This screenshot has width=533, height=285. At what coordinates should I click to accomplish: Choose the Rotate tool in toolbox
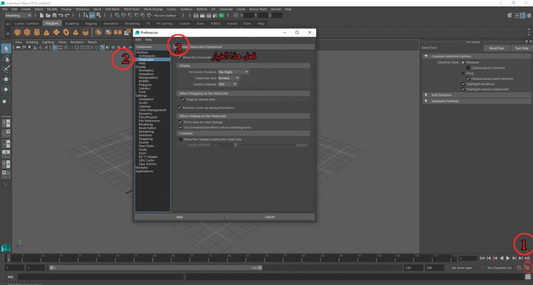[6, 89]
